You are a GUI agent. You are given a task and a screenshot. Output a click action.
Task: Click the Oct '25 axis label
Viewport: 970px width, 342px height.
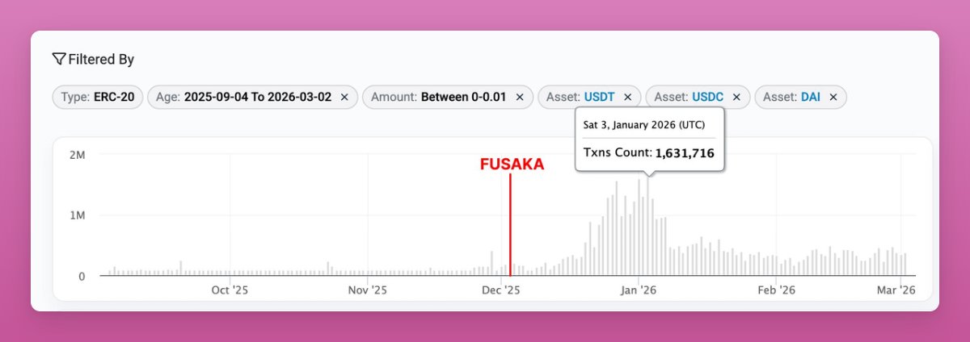coord(231,290)
